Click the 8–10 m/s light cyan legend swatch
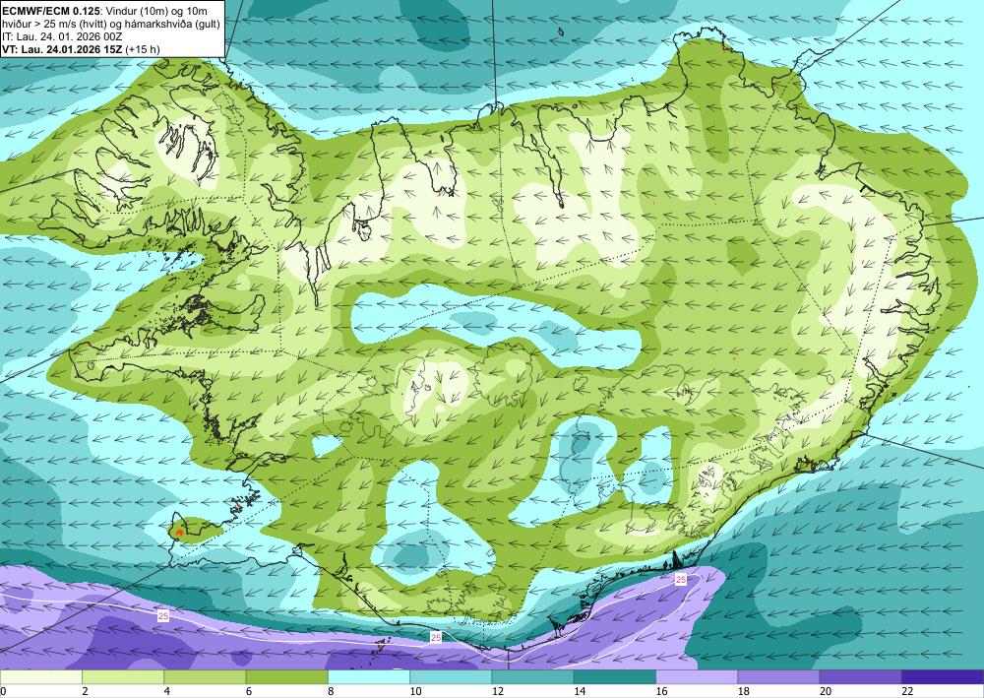This screenshot has height=698, width=984. click(369, 677)
